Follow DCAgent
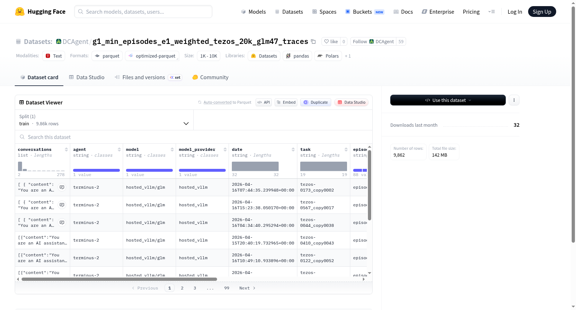Image resolution: width=576 pixels, height=310 pixels. pos(373,41)
